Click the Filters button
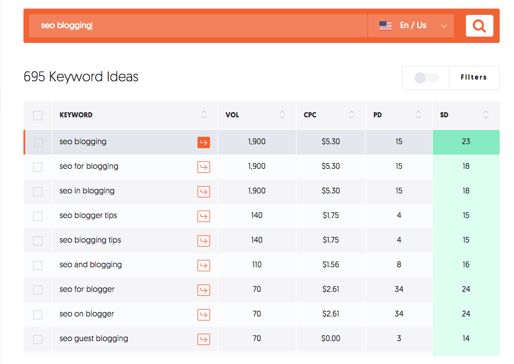This screenshot has width=514, height=364. 474,77
